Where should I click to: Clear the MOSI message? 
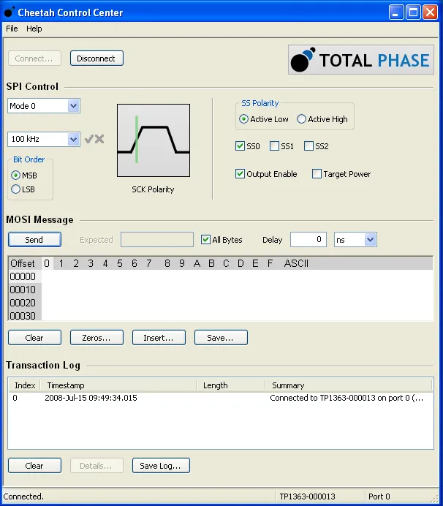pyautogui.click(x=34, y=338)
